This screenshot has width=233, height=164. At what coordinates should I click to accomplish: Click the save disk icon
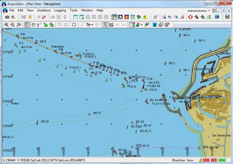pos(227,17)
